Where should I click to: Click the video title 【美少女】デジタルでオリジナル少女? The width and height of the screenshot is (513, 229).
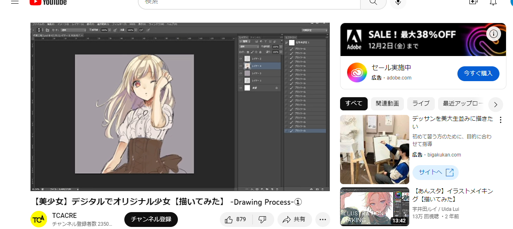(168, 202)
